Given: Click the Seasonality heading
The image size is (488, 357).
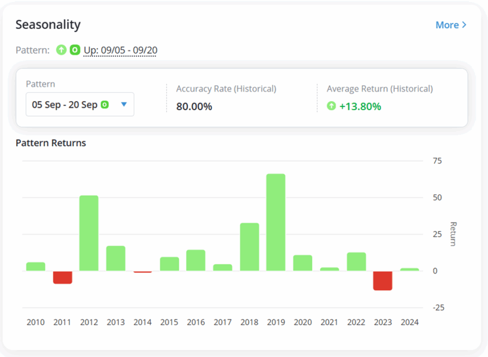Looking at the screenshot, I should pyautogui.click(x=48, y=25).
